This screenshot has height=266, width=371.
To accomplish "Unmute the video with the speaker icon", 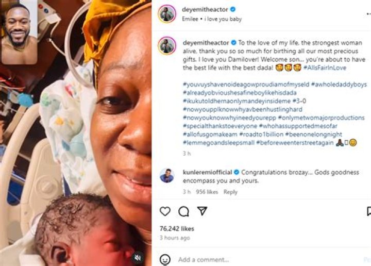I will click(137, 257).
